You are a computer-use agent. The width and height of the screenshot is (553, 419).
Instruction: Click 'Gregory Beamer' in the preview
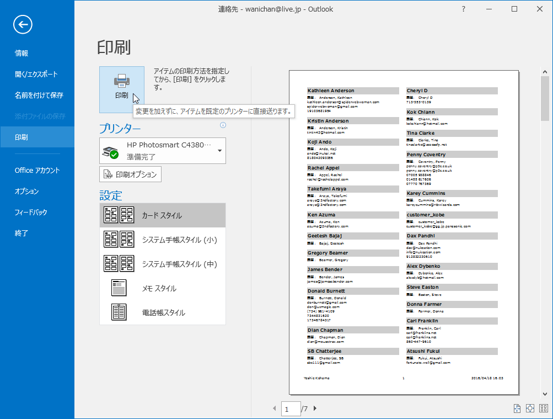point(327,253)
